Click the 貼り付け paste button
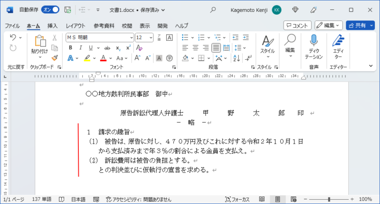Viewport: 380px width, 204px height. [x=40, y=47]
